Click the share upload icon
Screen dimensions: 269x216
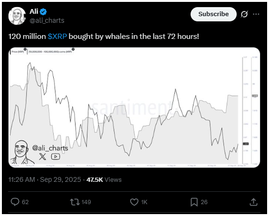tap(253, 202)
